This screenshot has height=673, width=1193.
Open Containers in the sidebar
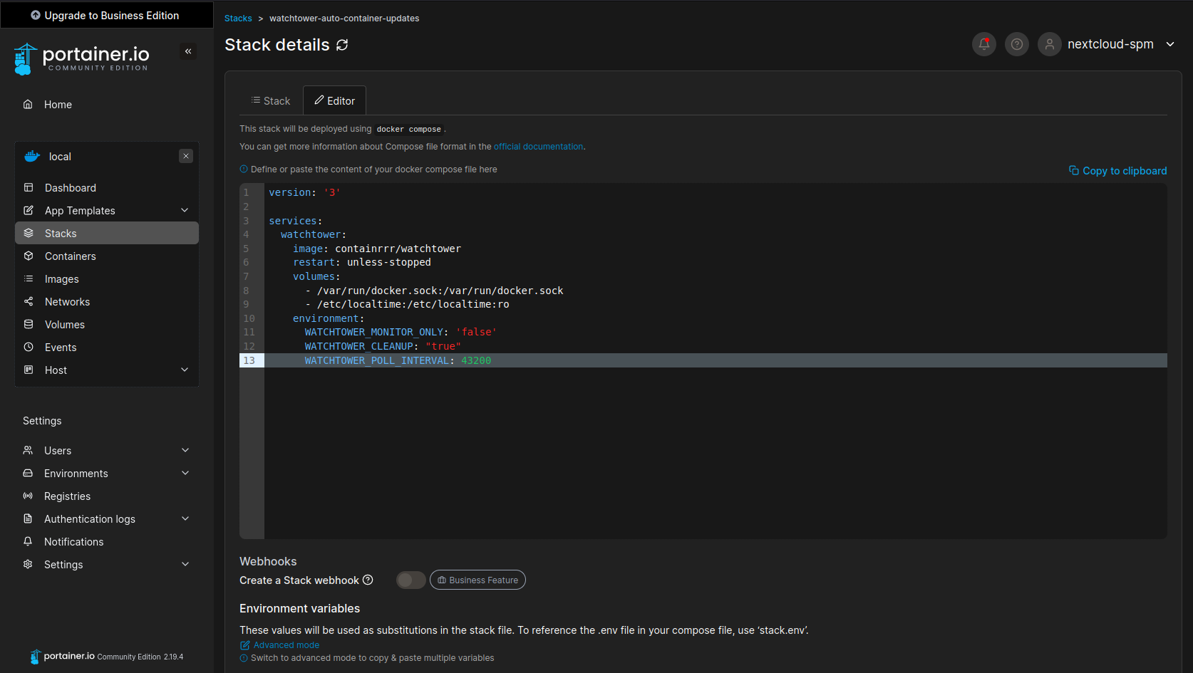70,256
